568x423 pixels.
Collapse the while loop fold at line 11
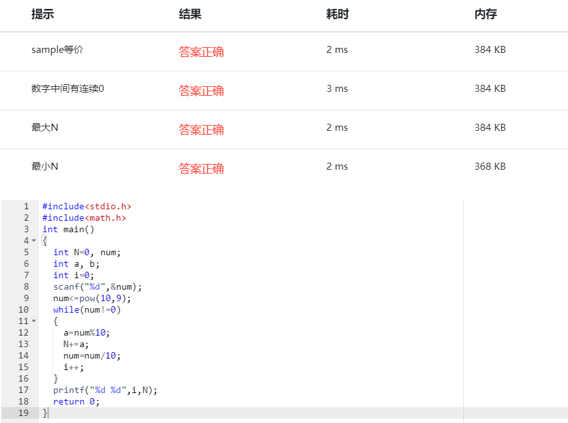pos(34,321)
